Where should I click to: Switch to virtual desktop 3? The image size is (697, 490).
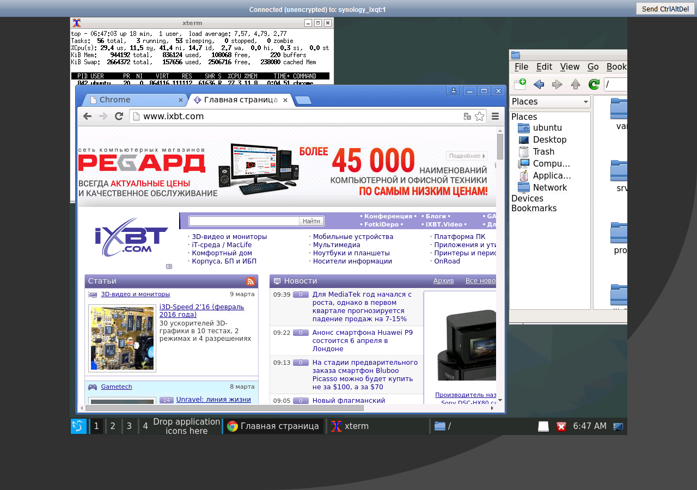[x=129, y=426]
